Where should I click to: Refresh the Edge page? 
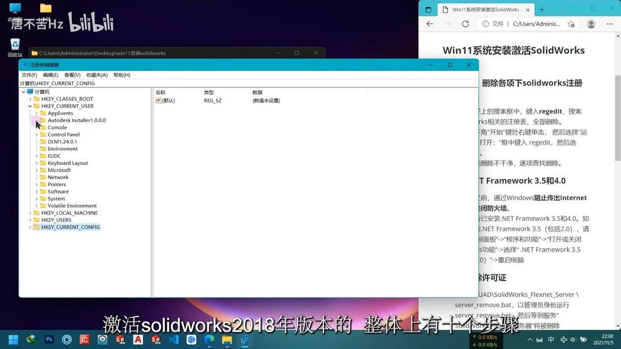coord(465,24)
